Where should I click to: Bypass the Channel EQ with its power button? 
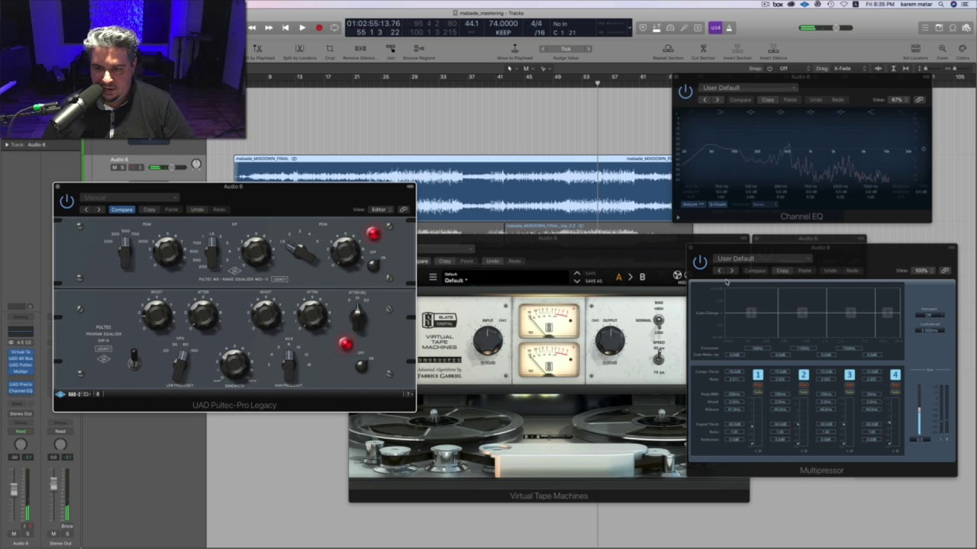(685, 92)
